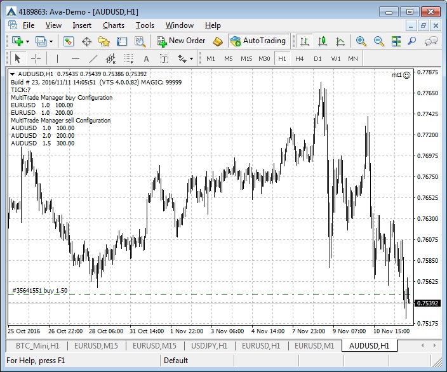Switch to the USDJPY,H1 chart tab
The image size is (447, 372).
point(210,346)
